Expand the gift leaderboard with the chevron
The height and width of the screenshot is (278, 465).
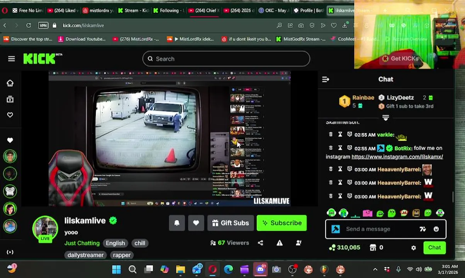[x=385, y=117]
